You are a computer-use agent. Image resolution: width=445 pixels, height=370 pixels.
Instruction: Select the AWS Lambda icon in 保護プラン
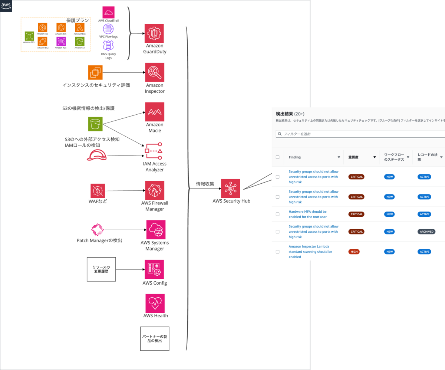coord(79,27)
